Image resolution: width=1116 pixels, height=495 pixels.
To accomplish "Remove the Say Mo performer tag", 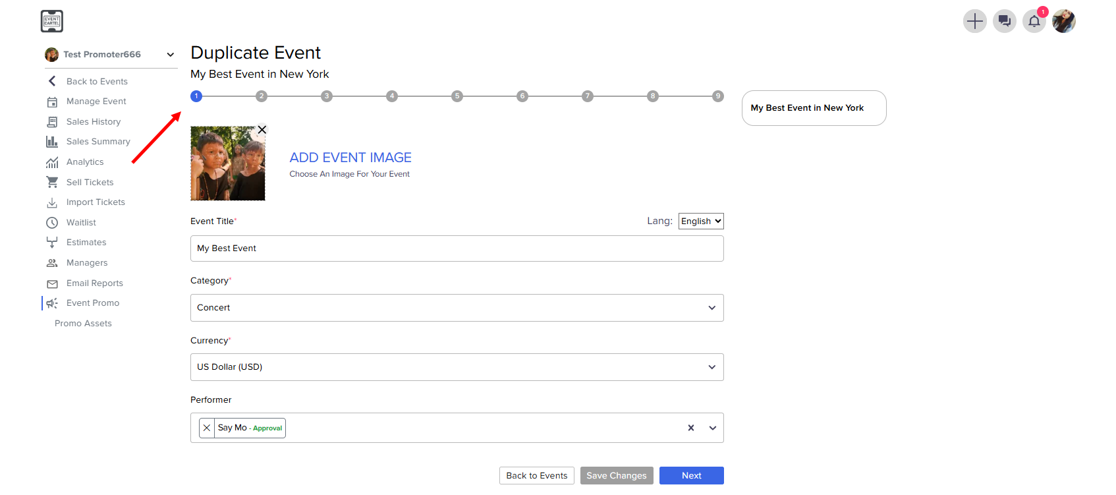I will tap(207, 428).
